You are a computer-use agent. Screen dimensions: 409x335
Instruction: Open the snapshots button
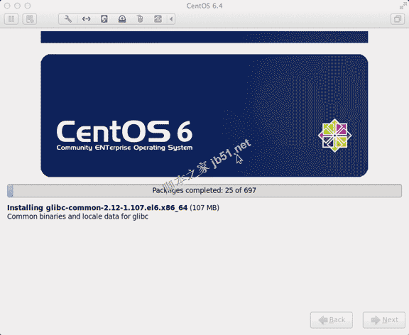coord(30,19)
